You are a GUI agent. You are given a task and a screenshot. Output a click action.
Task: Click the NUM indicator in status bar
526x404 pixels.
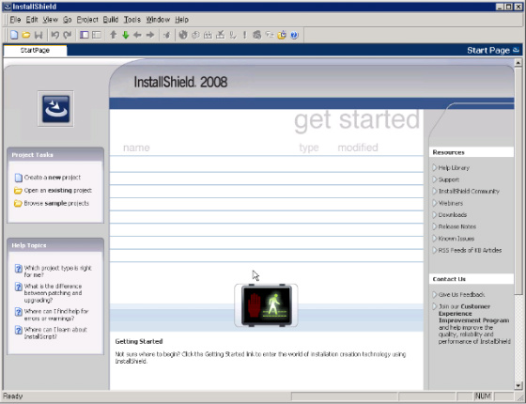483,396
